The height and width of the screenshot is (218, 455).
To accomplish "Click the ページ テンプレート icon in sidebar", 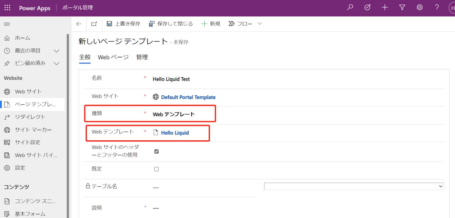I will [x=7, y=104].
